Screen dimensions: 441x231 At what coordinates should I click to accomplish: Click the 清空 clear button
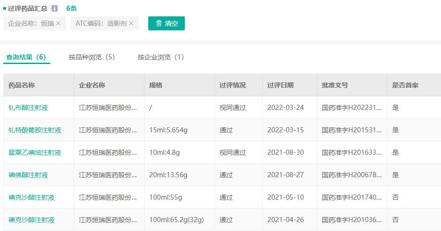click(x=167, y=23)
